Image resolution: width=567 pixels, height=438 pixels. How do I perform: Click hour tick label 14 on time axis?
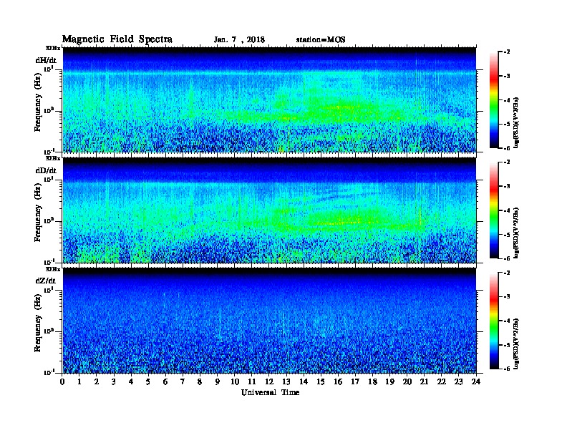pos(304,382)
